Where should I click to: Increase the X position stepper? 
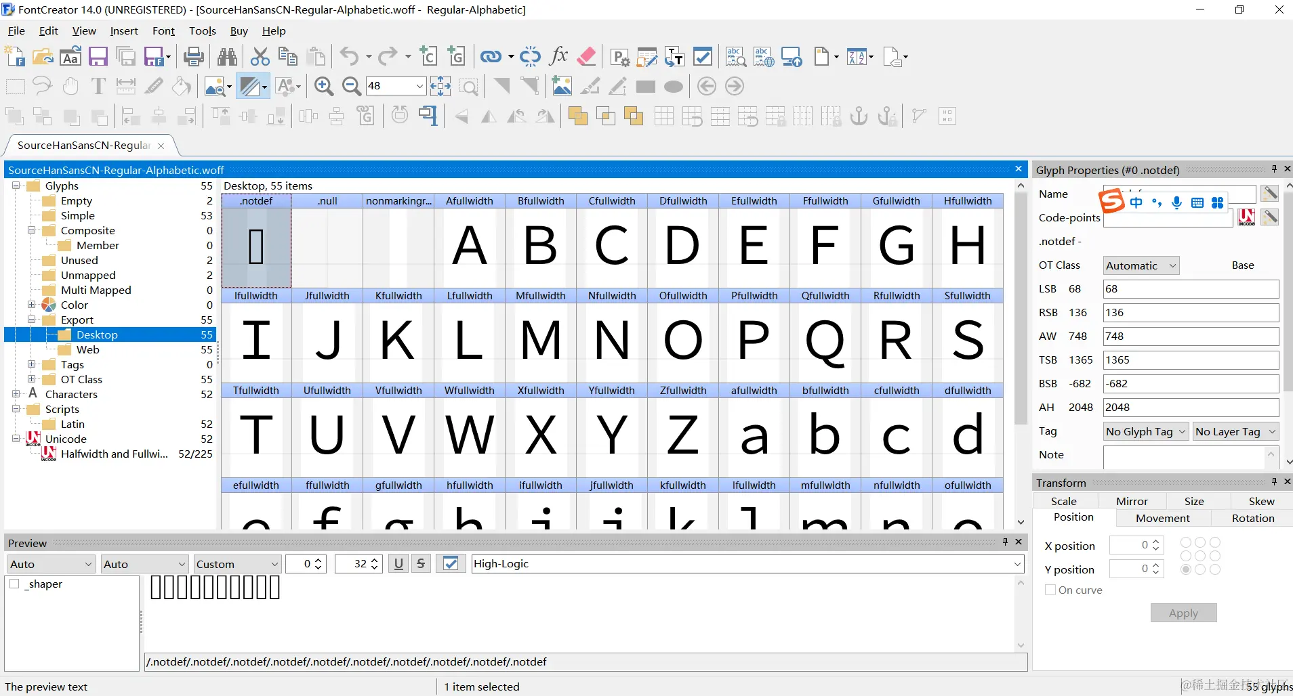tap(1156, 542)
